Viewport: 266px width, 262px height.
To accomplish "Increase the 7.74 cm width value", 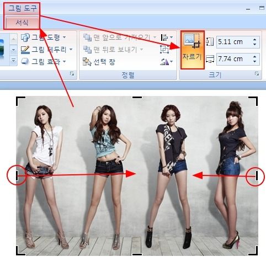I will (x=255, y=57).
